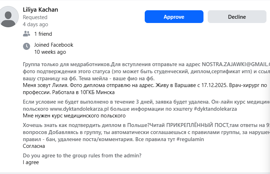Click the friends icon
270x174 pixels.
pos(26,34)
